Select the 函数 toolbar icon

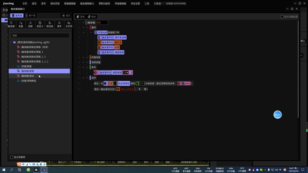(30, 24)
